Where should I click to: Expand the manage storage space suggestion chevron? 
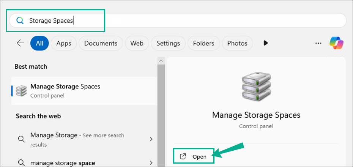[151, 162]
